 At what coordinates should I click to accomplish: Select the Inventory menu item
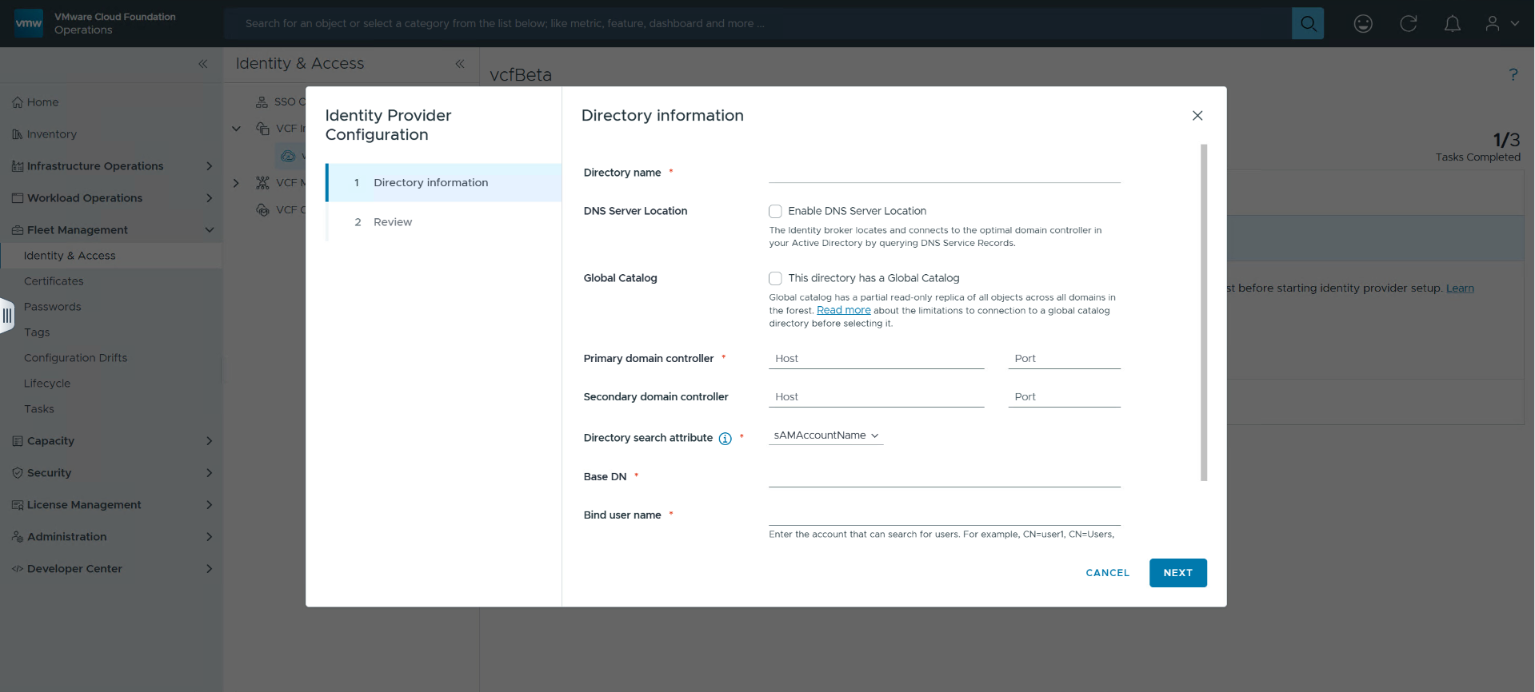[111, 134]
